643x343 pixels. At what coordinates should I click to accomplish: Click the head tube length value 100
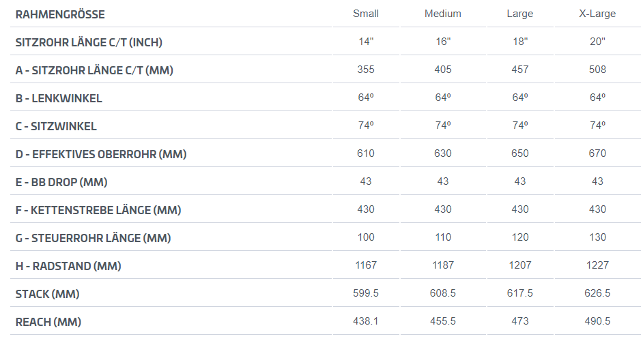pyautogui.click(x=366, y=237)
